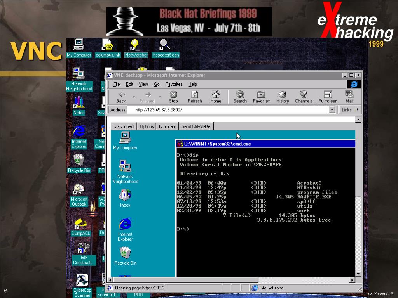Open the Search toolbar button
The height and width of the screenshot is (298, 398).
point(240,97)
